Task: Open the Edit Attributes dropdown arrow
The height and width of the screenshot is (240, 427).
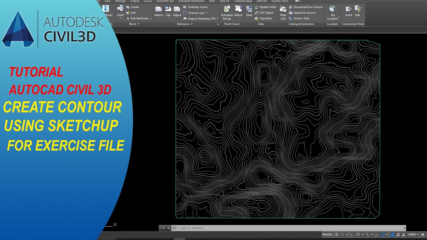Action: tap(151, 18)
